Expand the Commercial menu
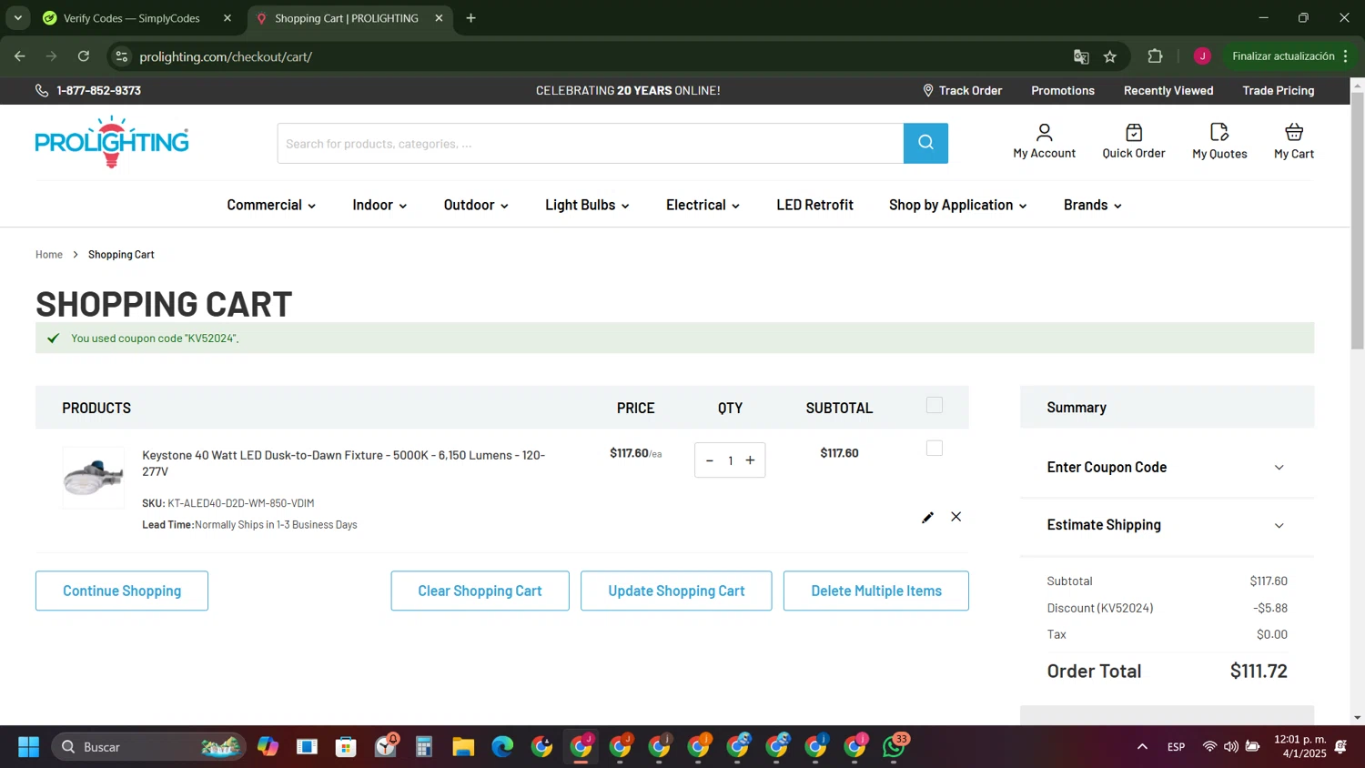 [x=271, y=205]
